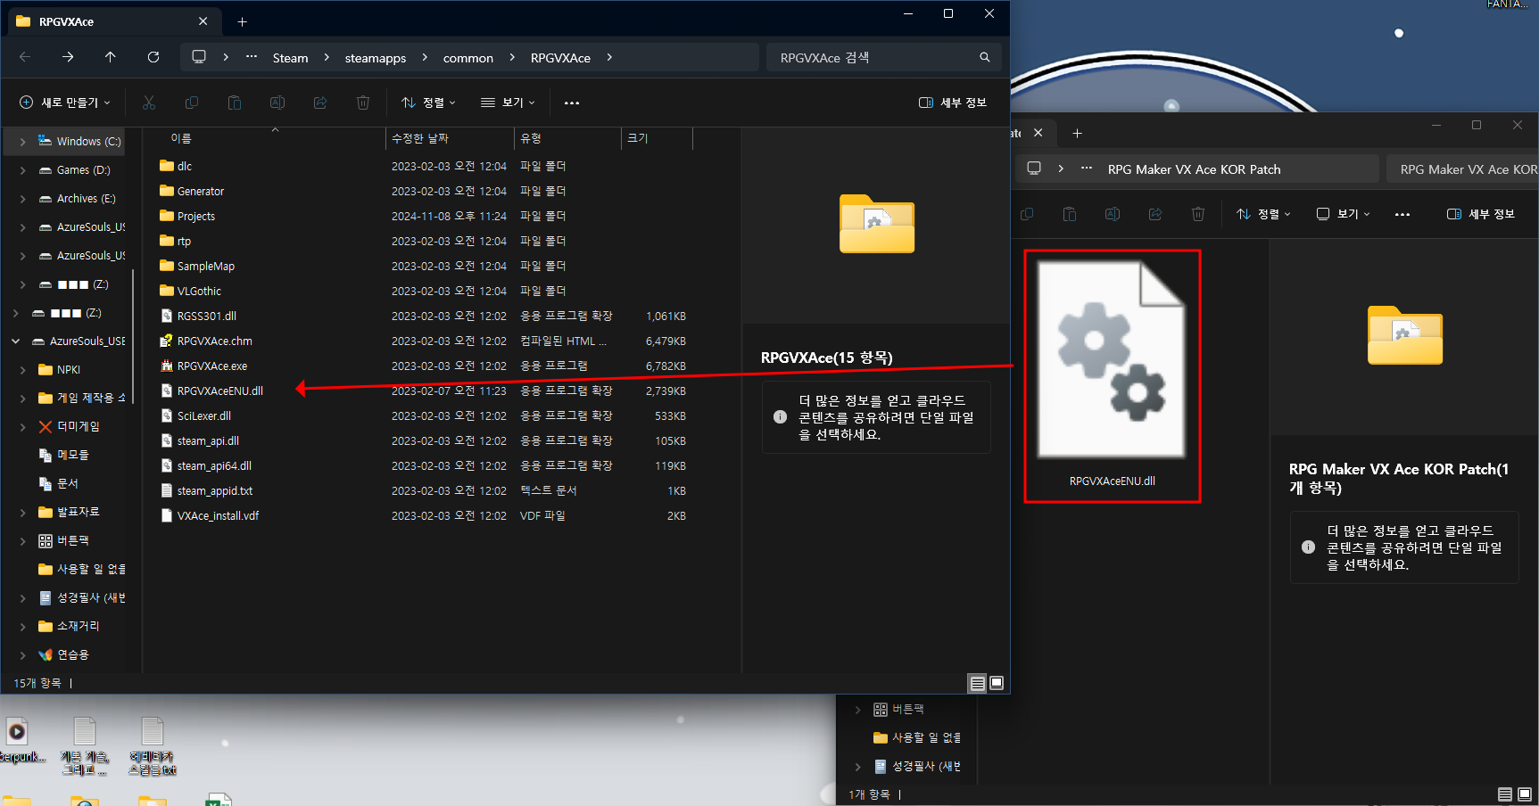The width and height of the screenshot is (1539, 806).
Task: Navigate to Steam breadcrumb
Action: [x=290, y=57]
